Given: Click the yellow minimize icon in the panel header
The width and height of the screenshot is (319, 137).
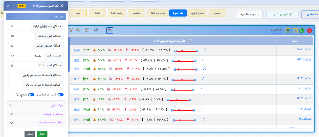Looking at the screenshot, I should [x=295, y=30].
